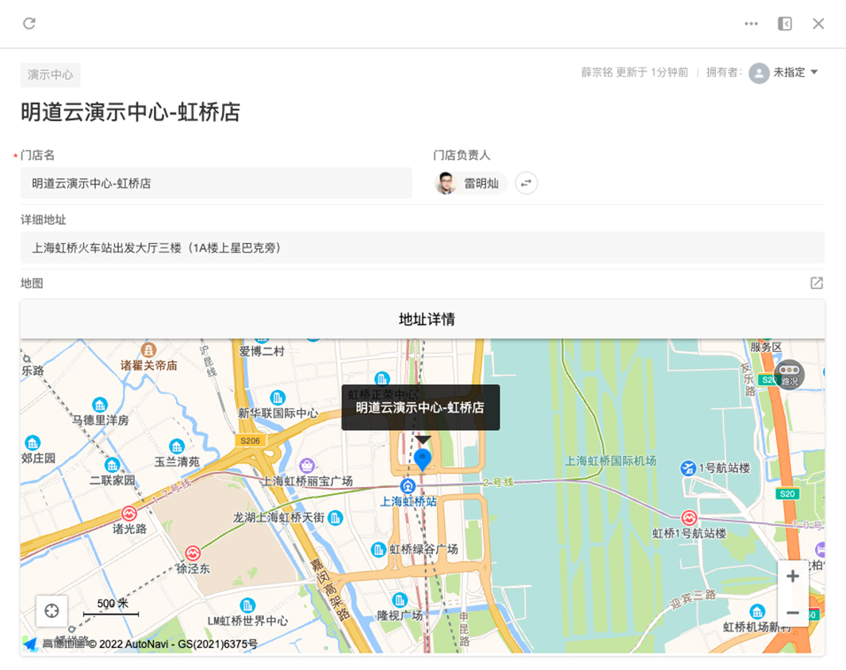The image size is (846, 670).
Task: Click the 详细地址 address field
Action: pyautogui.click(x=423, y=248)
